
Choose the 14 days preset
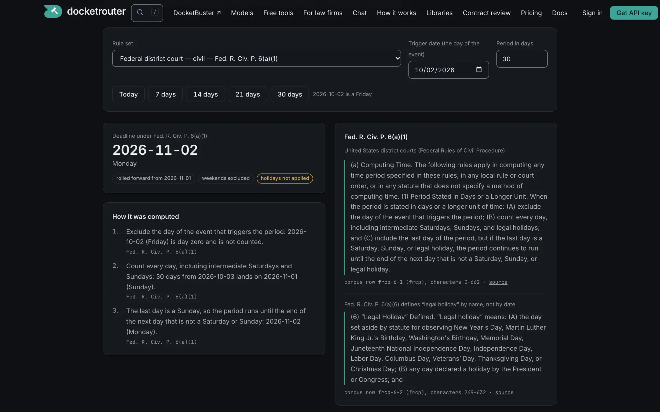[206, 94]
